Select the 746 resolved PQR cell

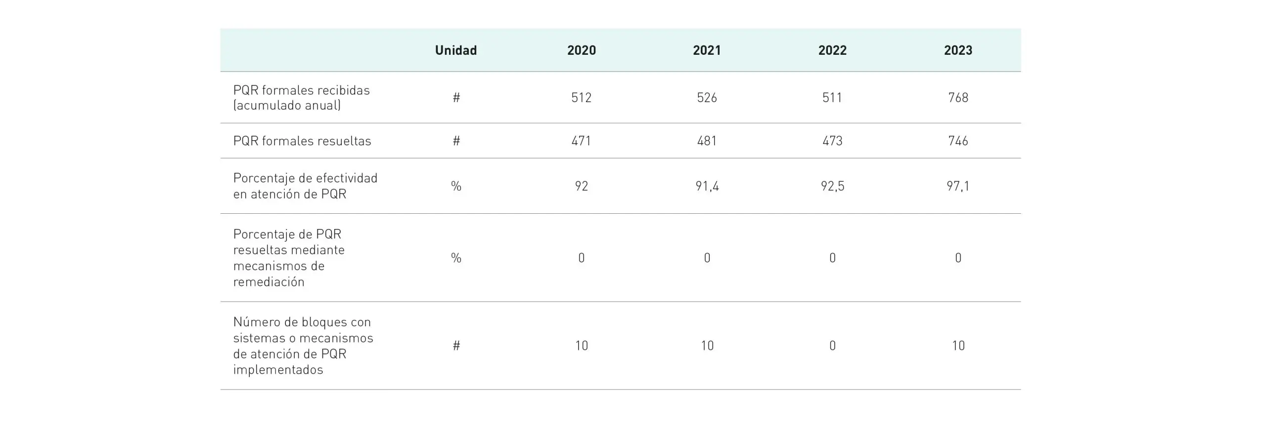(958, 141)
